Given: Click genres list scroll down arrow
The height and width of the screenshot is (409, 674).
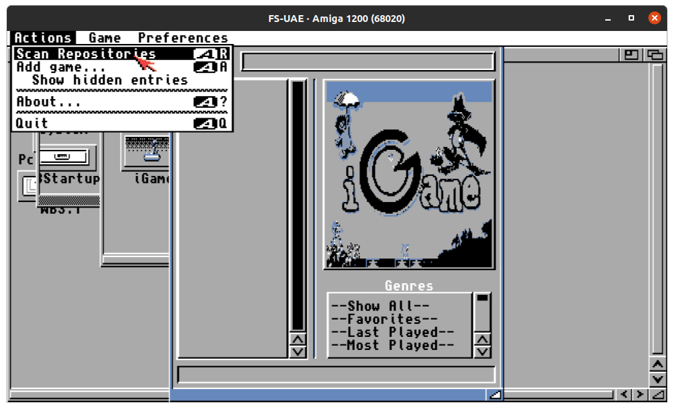Looking at the screenshot, I should (482, 352).
